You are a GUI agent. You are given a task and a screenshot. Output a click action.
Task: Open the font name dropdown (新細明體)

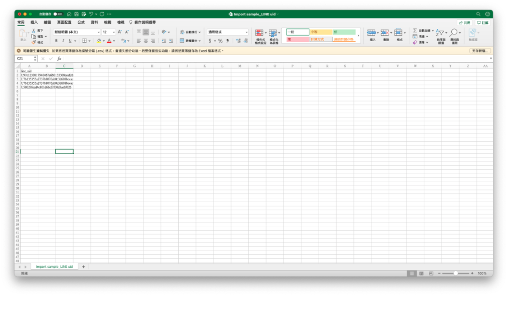(x=77, y=32)
